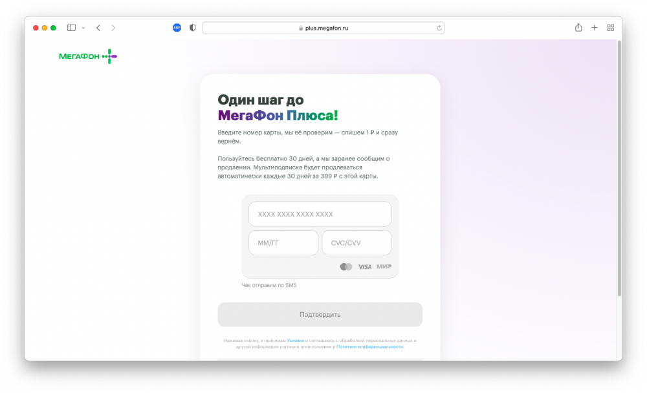Open the Политике конфиденциальности link
Screen dimensions: 647x393
tap(369, 347)
